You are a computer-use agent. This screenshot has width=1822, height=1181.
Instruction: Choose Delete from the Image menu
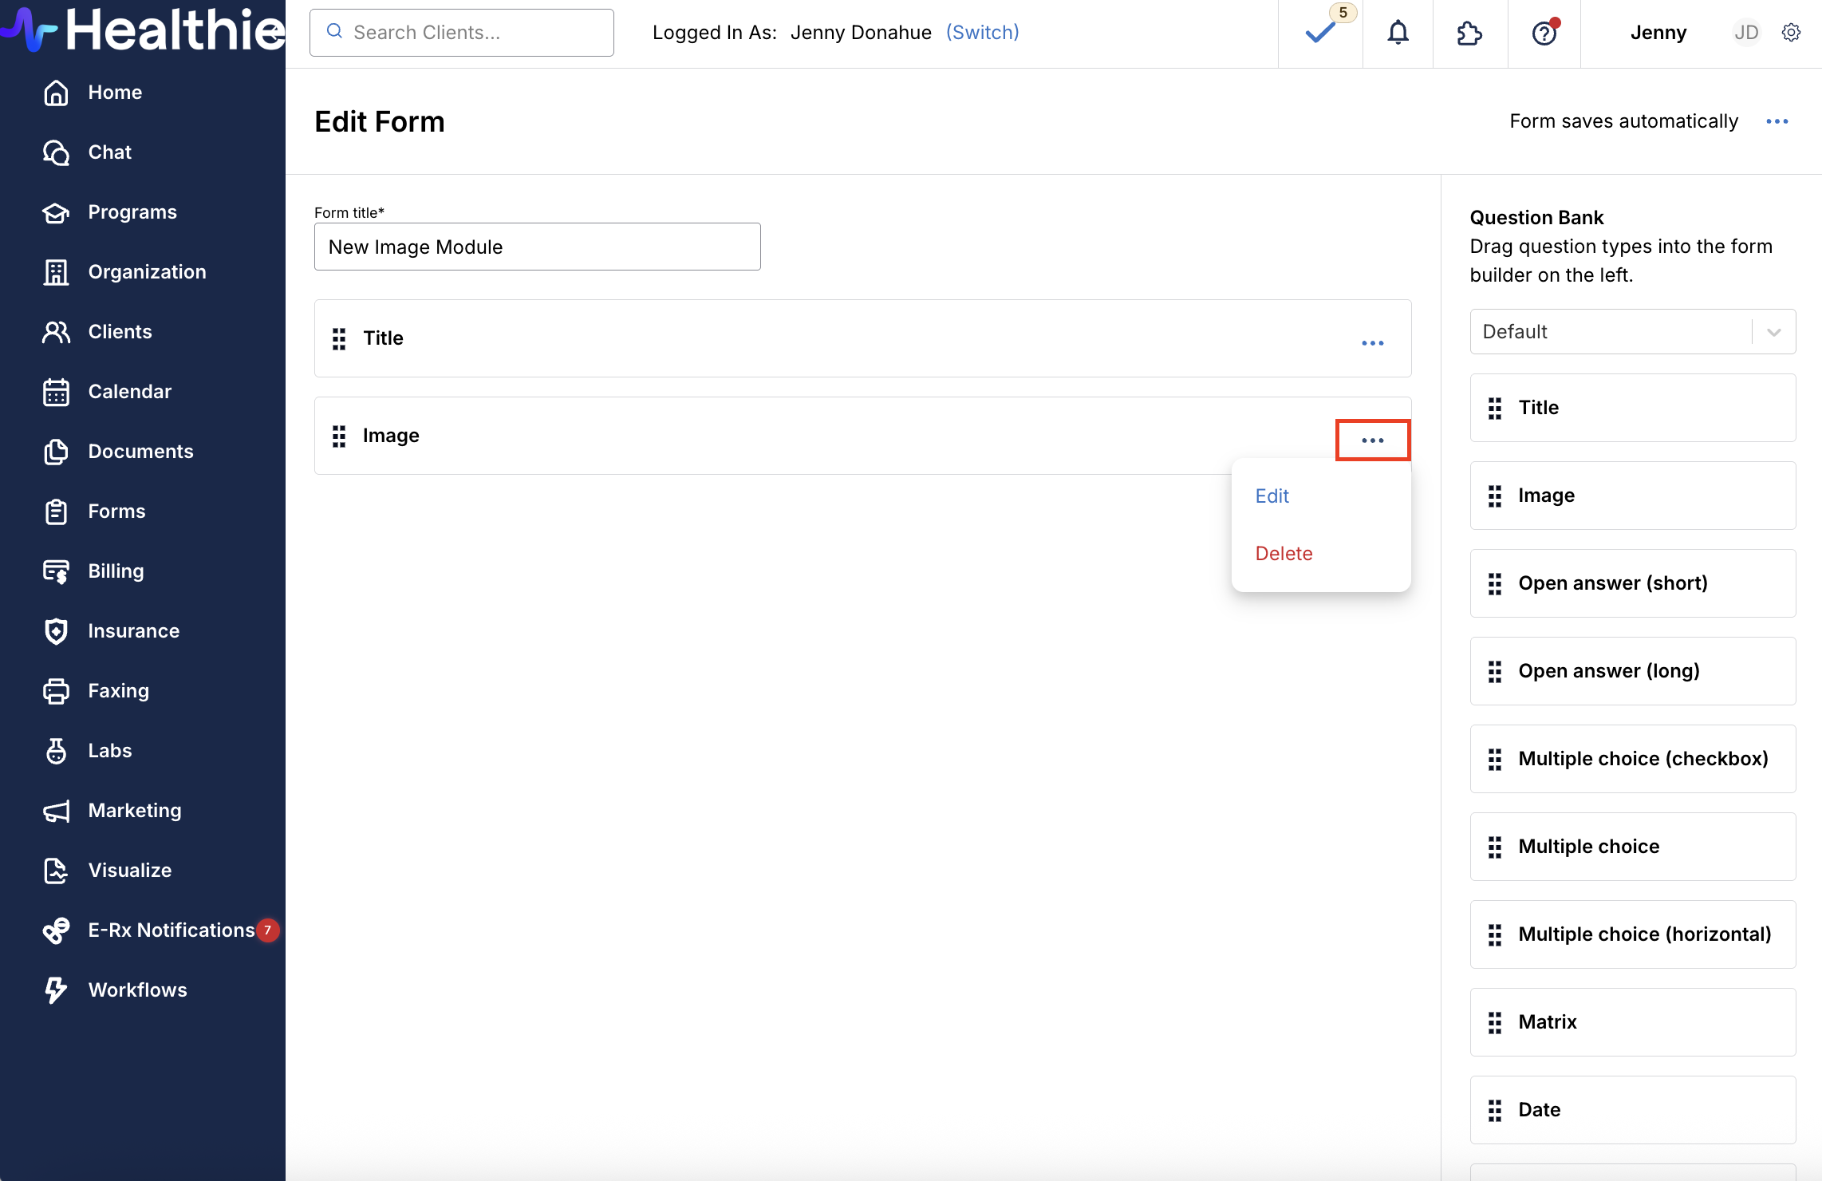point(1284,554)
